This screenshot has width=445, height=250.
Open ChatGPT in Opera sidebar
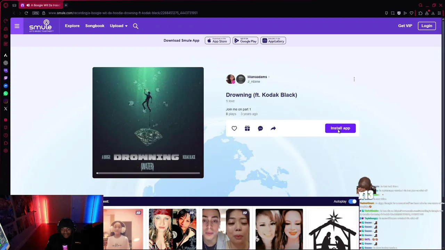[6, 63]
